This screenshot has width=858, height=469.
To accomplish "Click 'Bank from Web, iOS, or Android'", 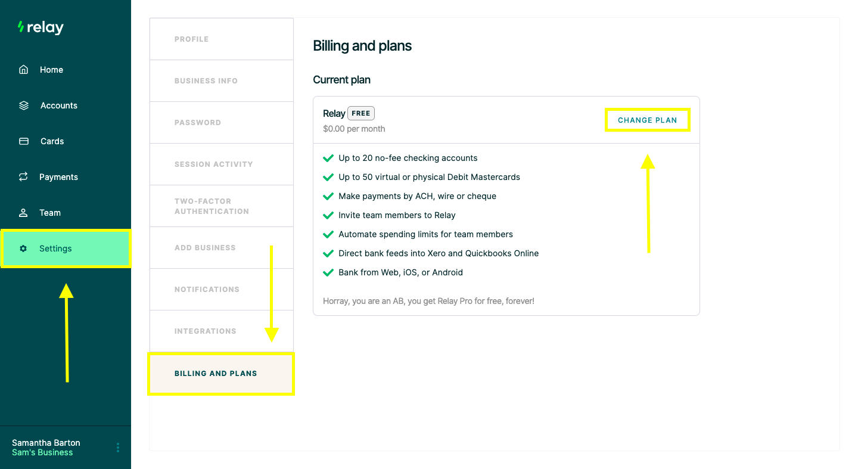I will pos(400,272).
